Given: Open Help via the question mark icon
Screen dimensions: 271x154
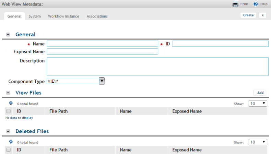Looking at the screenshot, I should point(256,4).
